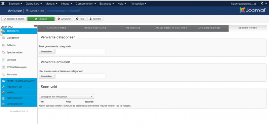This screenshot has height=128, width=269.
Task: Click the Winkel shop icon
Action: pyautogui.click(x=3, y=92)
